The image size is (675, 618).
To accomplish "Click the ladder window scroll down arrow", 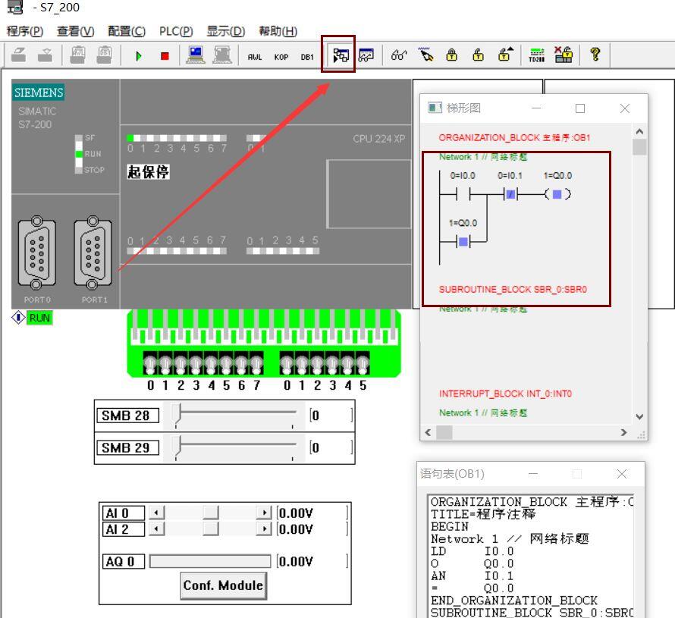I will (x=639, y=416).
